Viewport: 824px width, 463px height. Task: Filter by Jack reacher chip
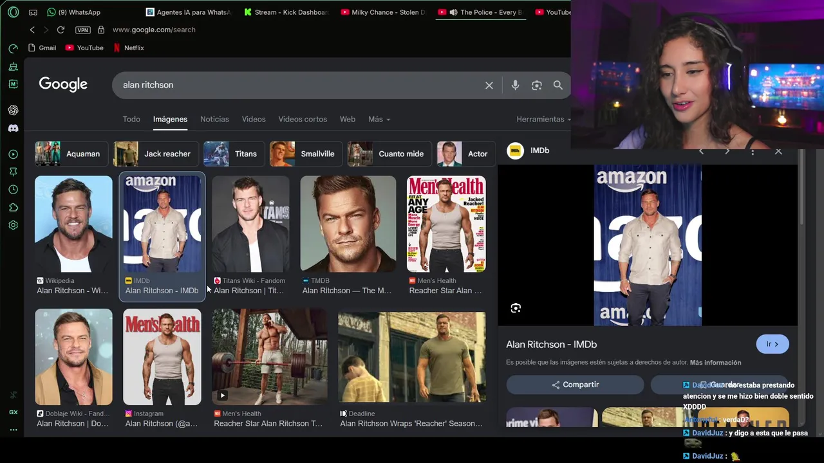[x=156, y=154]
